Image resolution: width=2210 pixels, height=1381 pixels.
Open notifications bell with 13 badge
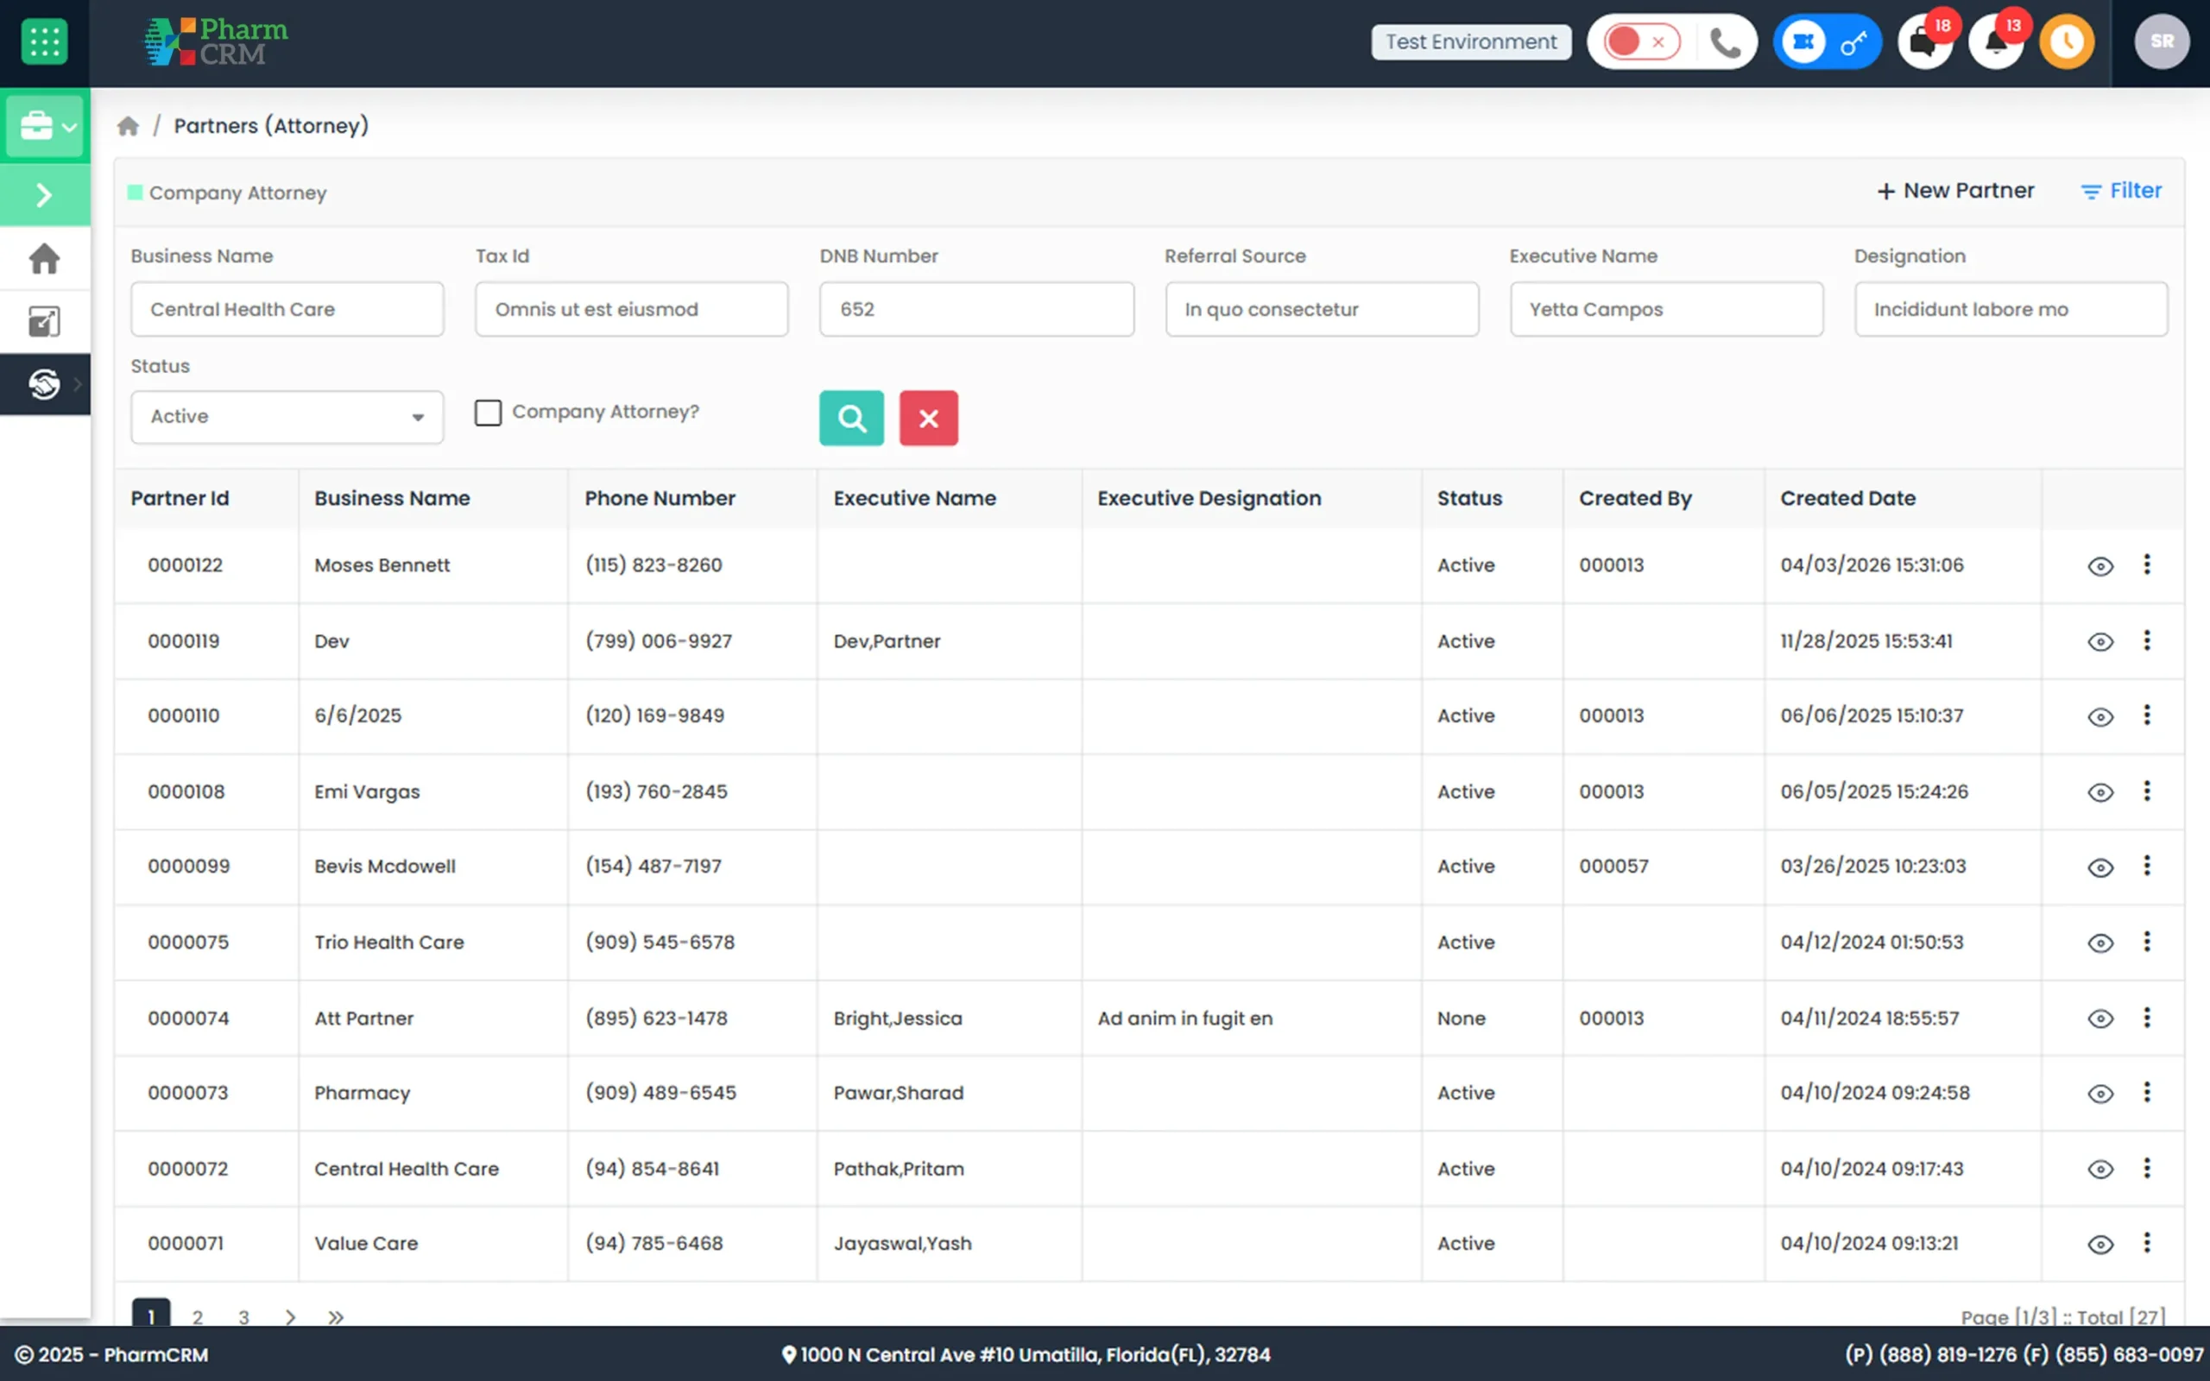[1995, 42]
